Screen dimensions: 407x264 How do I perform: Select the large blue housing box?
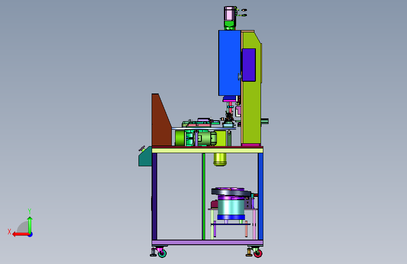pos(230,63)
